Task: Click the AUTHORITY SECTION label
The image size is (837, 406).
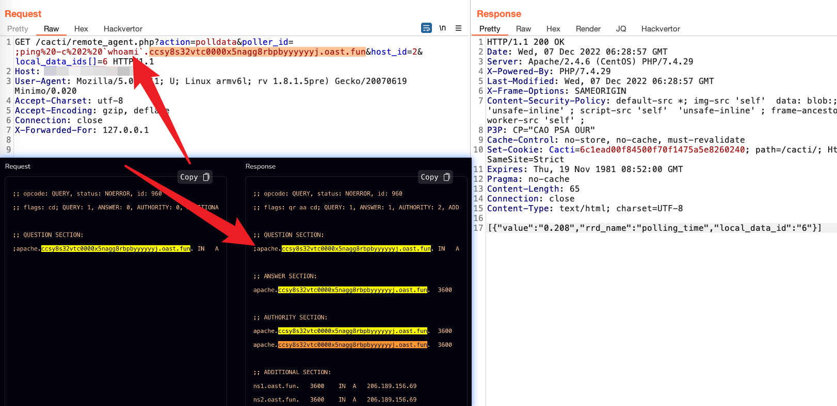Action: (290, 317)
